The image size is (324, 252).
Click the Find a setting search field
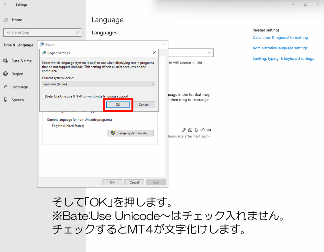[40, 32]
